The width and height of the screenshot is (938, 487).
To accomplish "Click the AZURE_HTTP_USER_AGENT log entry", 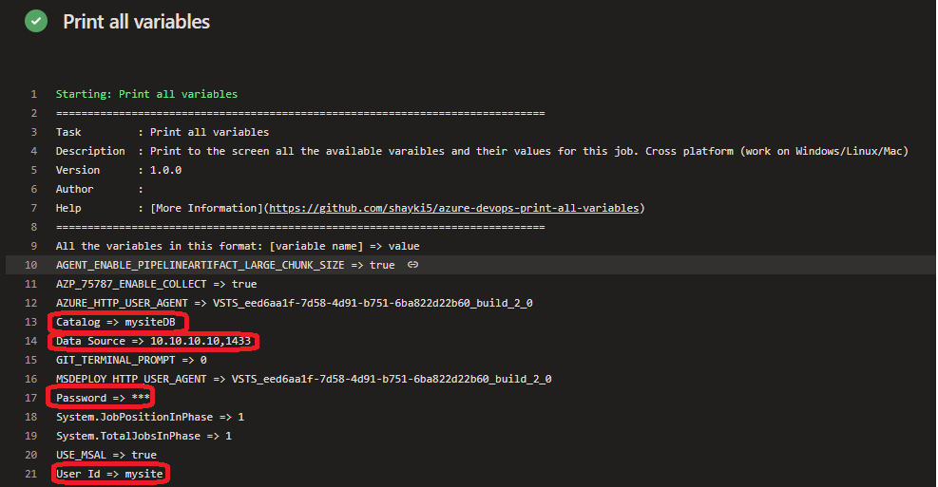I will coord(295,303).
